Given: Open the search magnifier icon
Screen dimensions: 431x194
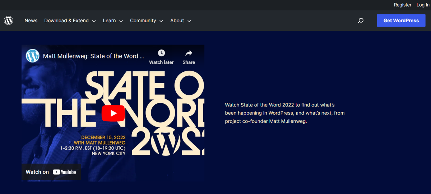Looking at the screenshot, I should point(361,21).
